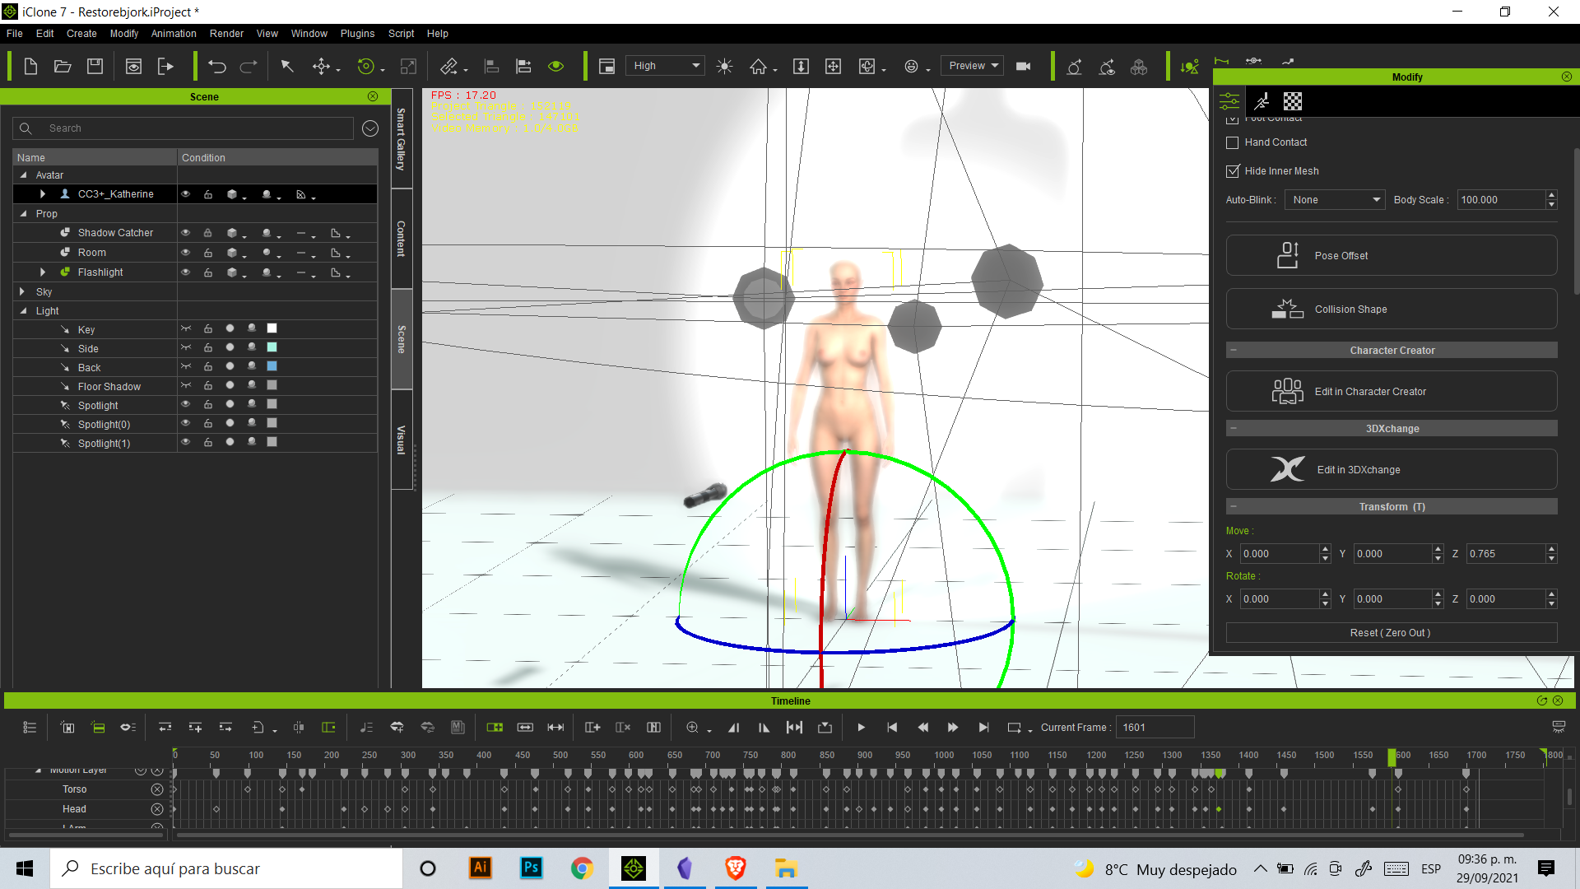Screen dimensions: 1580x889
Task: Open Brave browser from taskbar
Action: tap(736, 868)
